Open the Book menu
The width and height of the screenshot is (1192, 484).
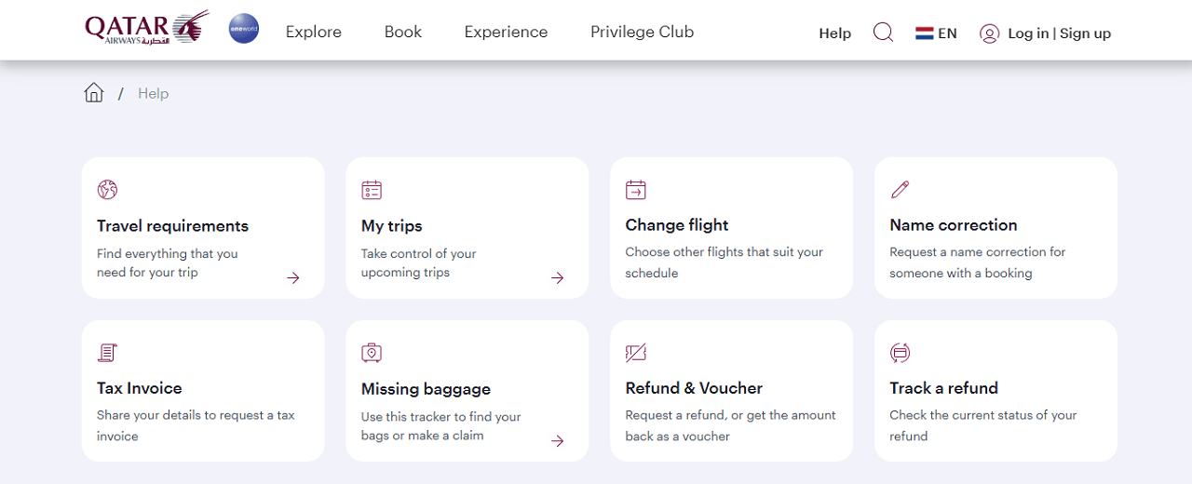point(403,32)
